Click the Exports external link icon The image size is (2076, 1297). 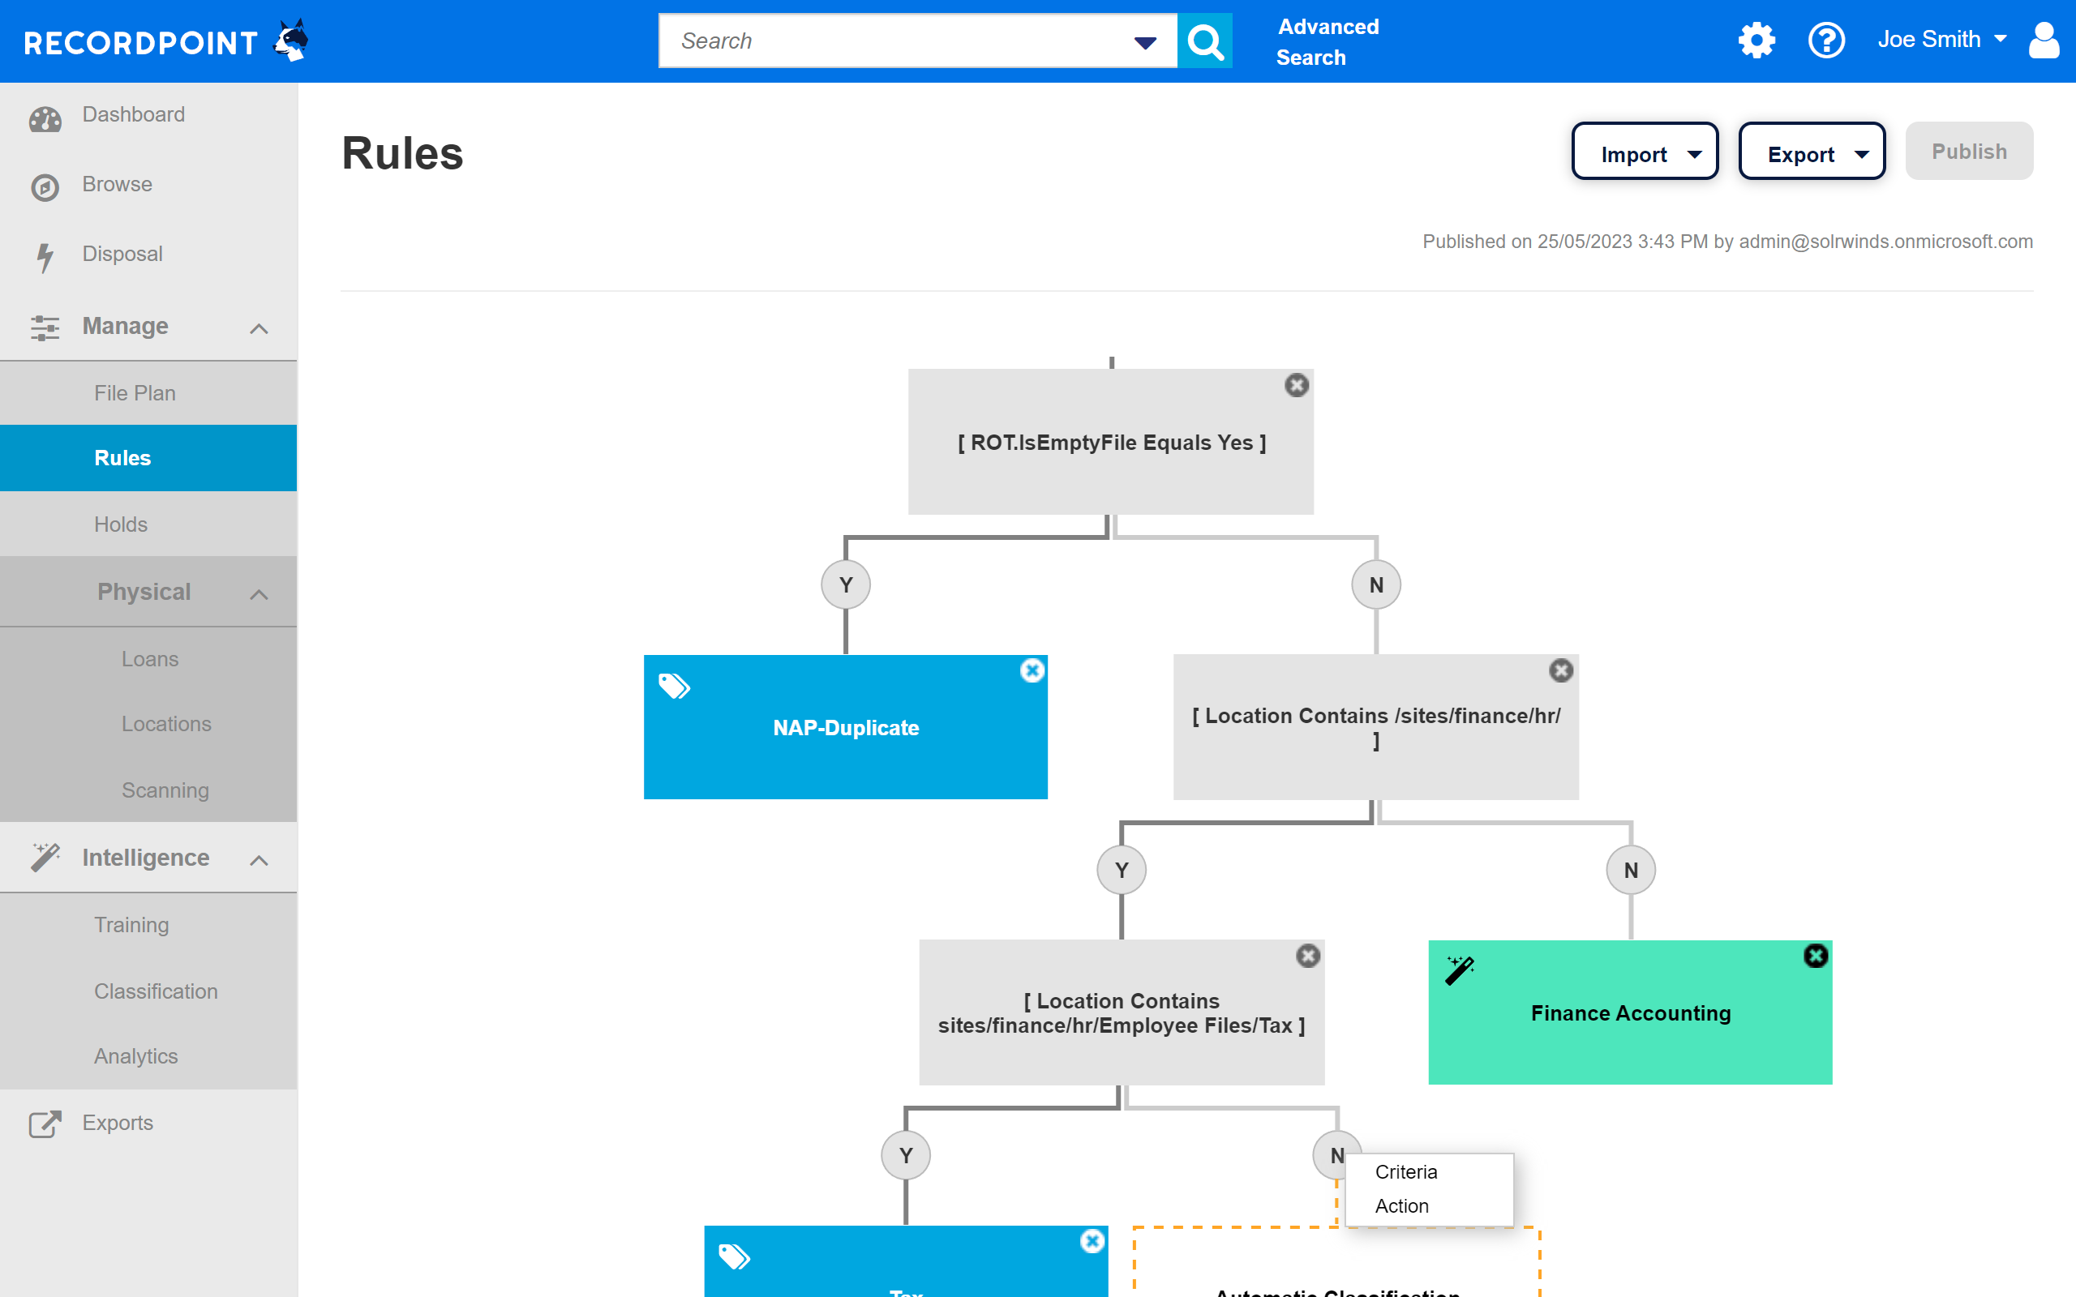[45, 1124]
